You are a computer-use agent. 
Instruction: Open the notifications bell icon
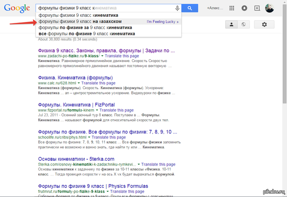click(x=244, y=8)
